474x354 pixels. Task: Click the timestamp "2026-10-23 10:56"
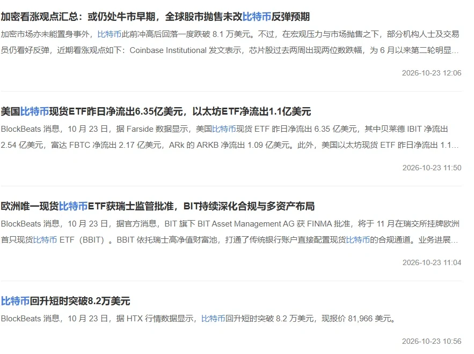432,341
